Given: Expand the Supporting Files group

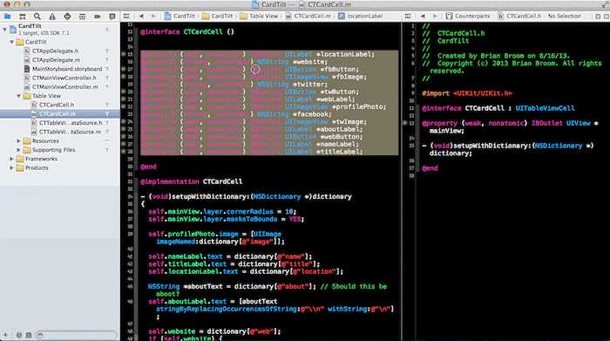Looking at the screenshot, I should coord(18,149).
